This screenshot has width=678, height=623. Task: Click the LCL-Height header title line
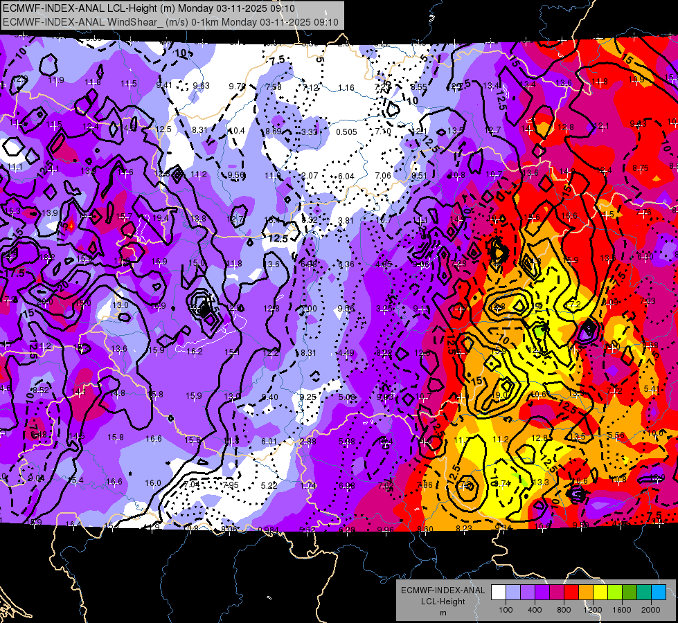pos(149,8)
